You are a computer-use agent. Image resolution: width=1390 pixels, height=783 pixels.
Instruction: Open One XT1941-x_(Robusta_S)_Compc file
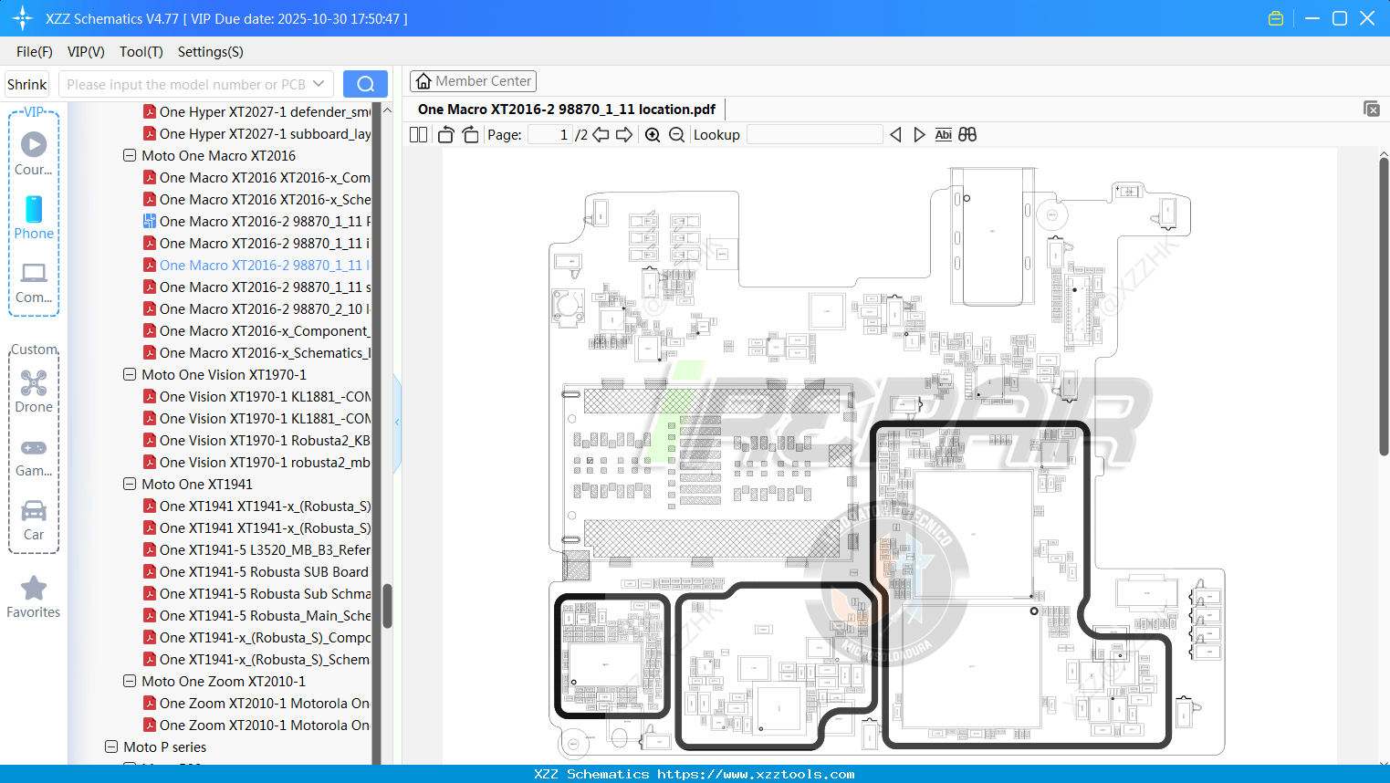pos(256,637)
